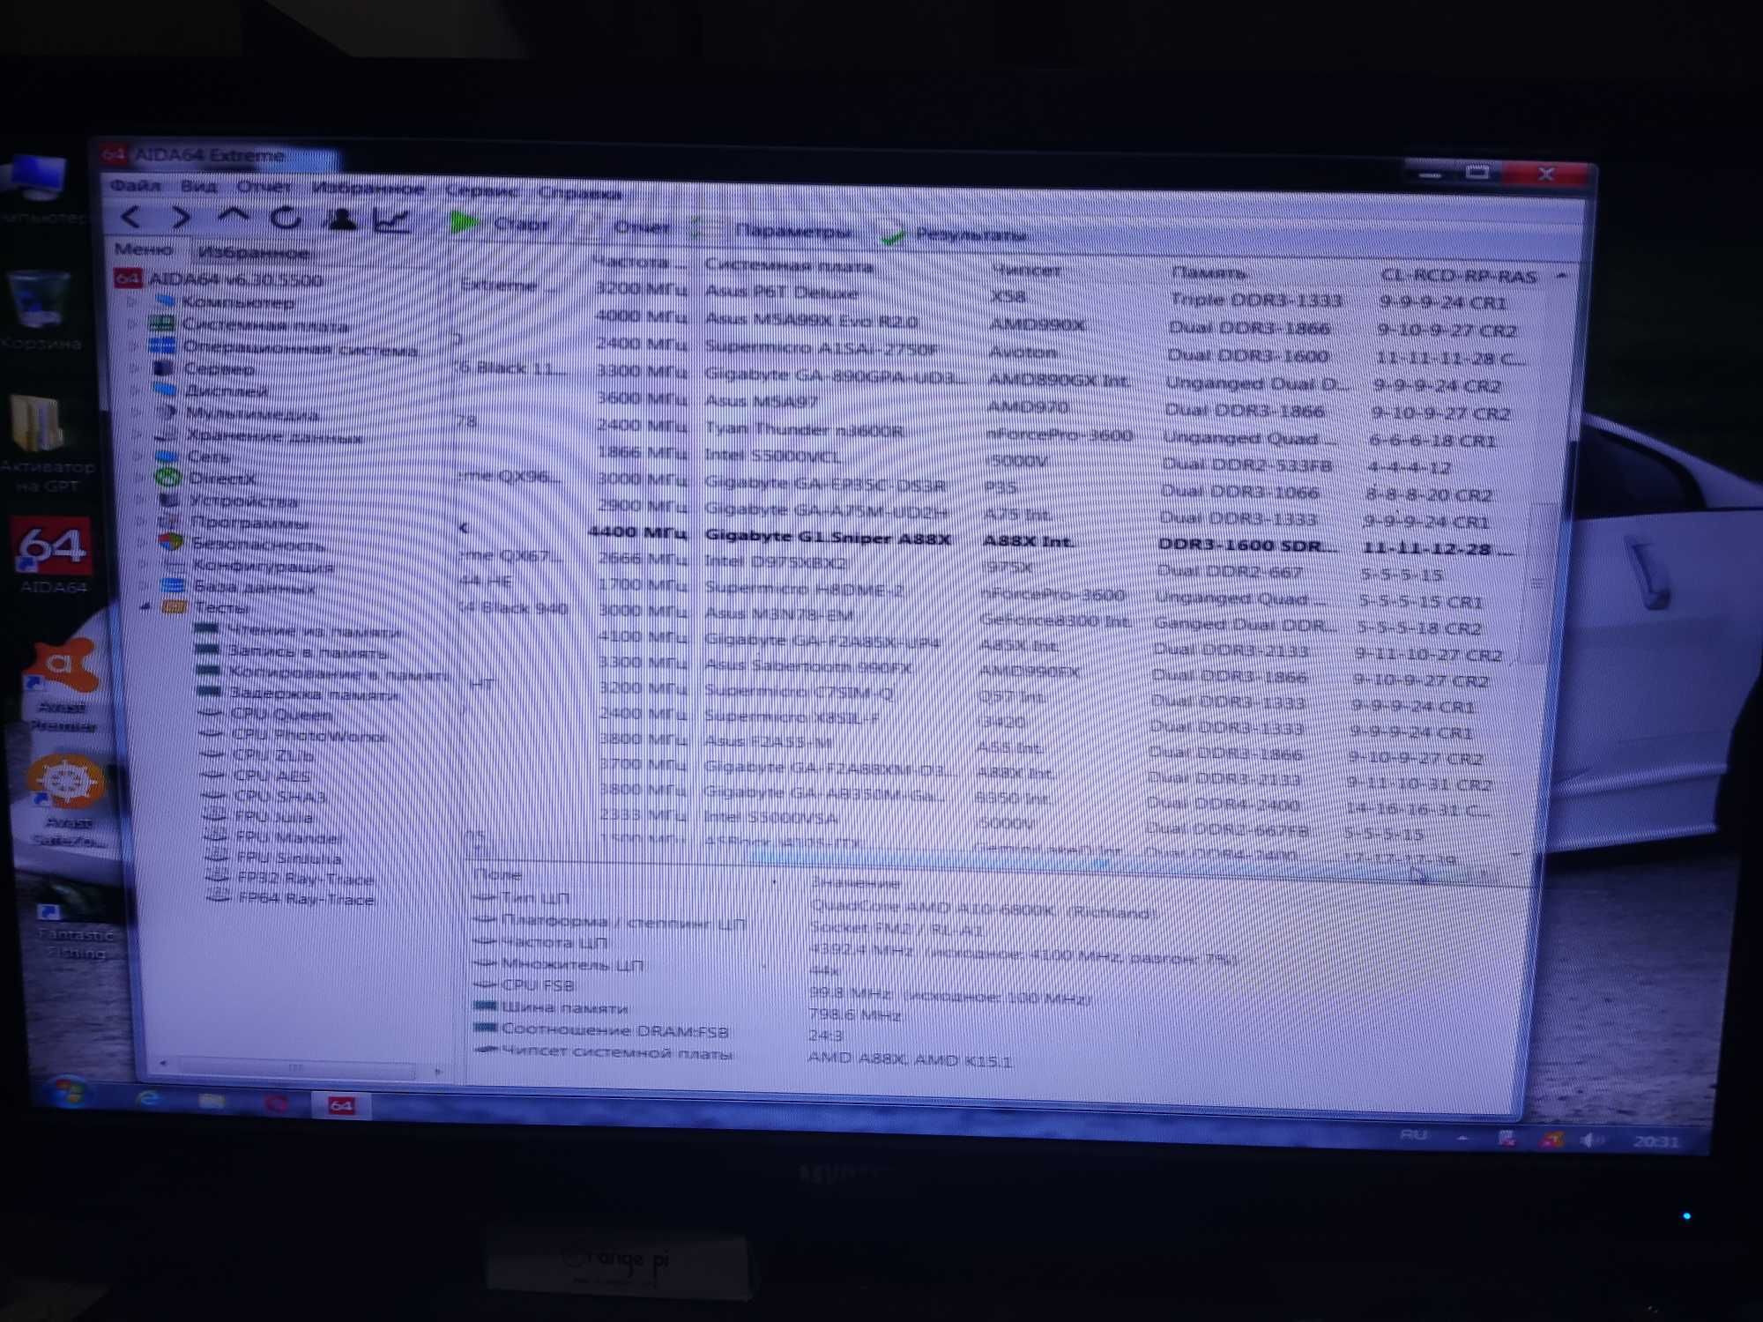This screenshot has height=1322, width=1763.
Task: Expand the Сервер tree node
Action: (135, 368)
